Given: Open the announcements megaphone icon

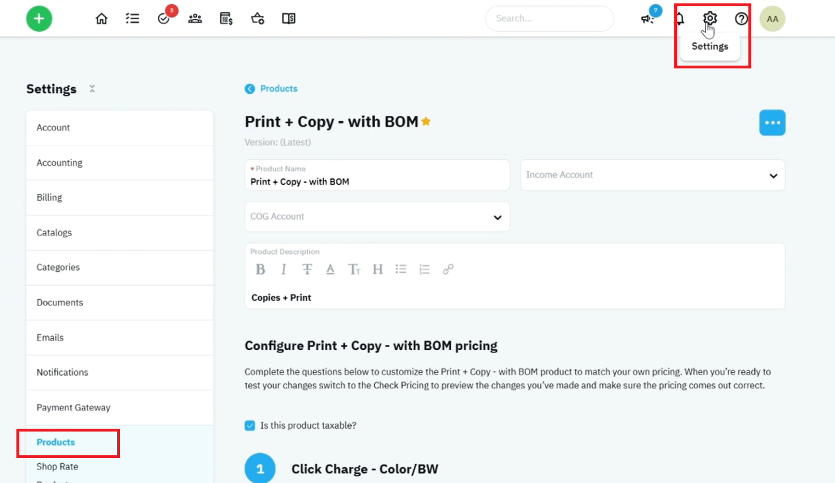Looking at the screenshot, I should point(648,19).
